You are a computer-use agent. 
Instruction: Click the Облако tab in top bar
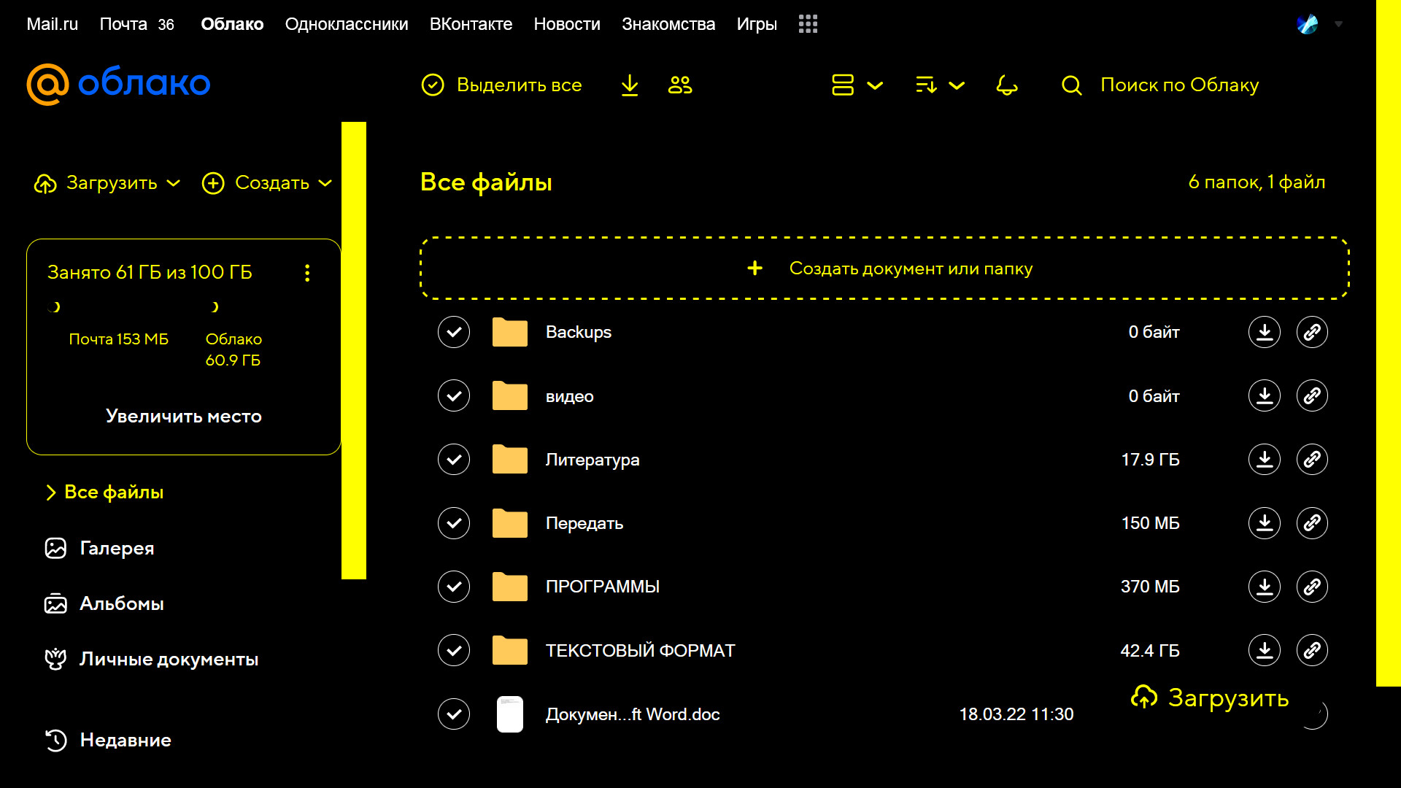coord(232,24)
